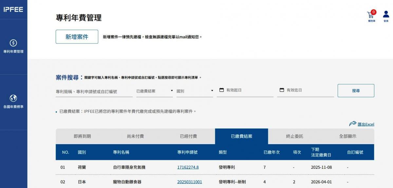393x188 pixels.
Task: Focus the patent keyword search field
Action: click(89, 92)
